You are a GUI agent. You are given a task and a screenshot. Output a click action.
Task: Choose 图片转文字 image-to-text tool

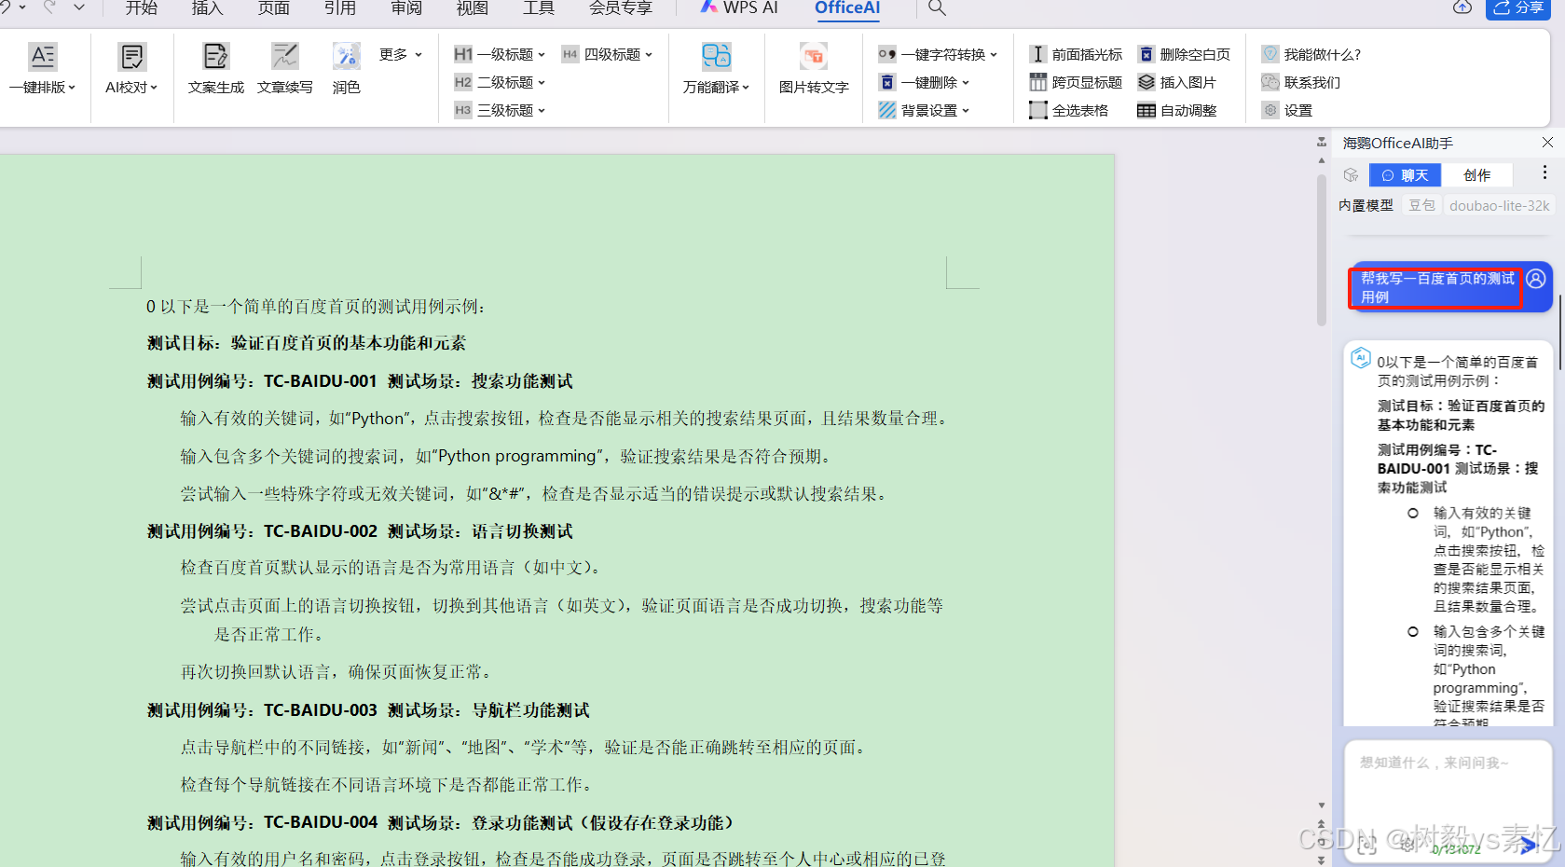click(x=814, y=69)
